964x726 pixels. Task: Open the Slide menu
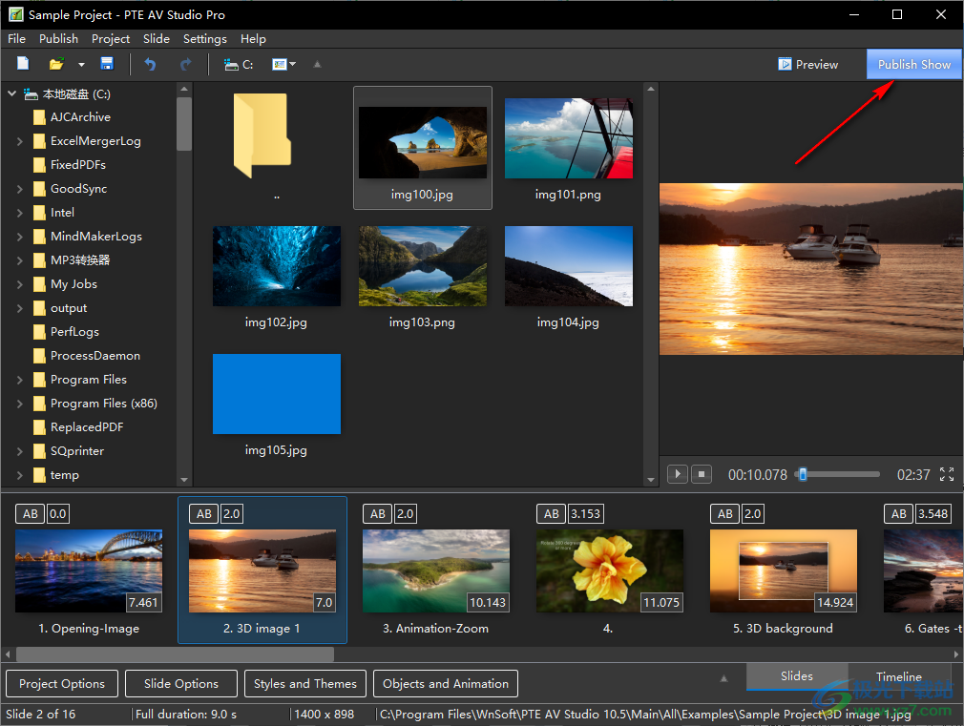[157, 39]
